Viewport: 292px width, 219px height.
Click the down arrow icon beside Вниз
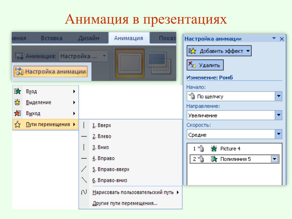[84, 147]
